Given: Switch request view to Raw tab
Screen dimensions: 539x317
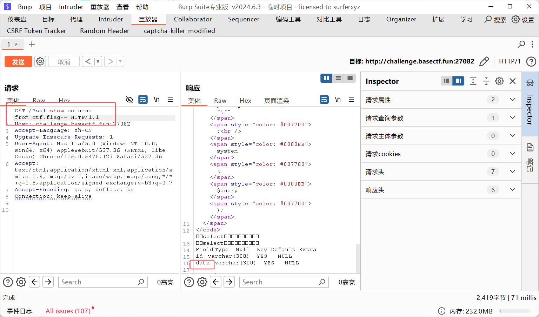Looking at the screenshot, I should click(39, 100).
